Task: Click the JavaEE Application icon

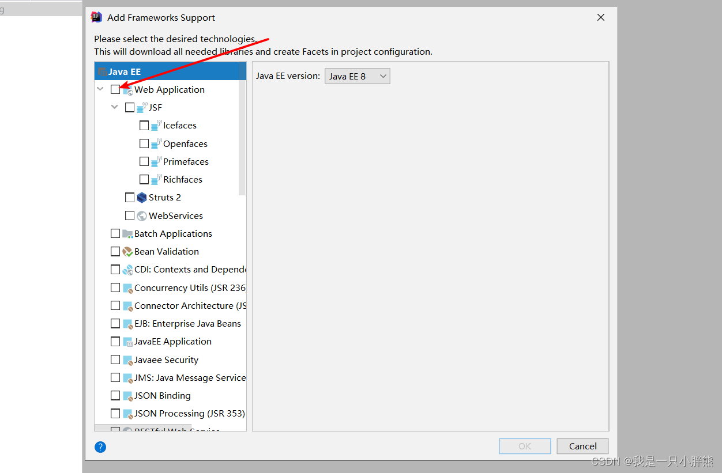Action: (127, 342)
